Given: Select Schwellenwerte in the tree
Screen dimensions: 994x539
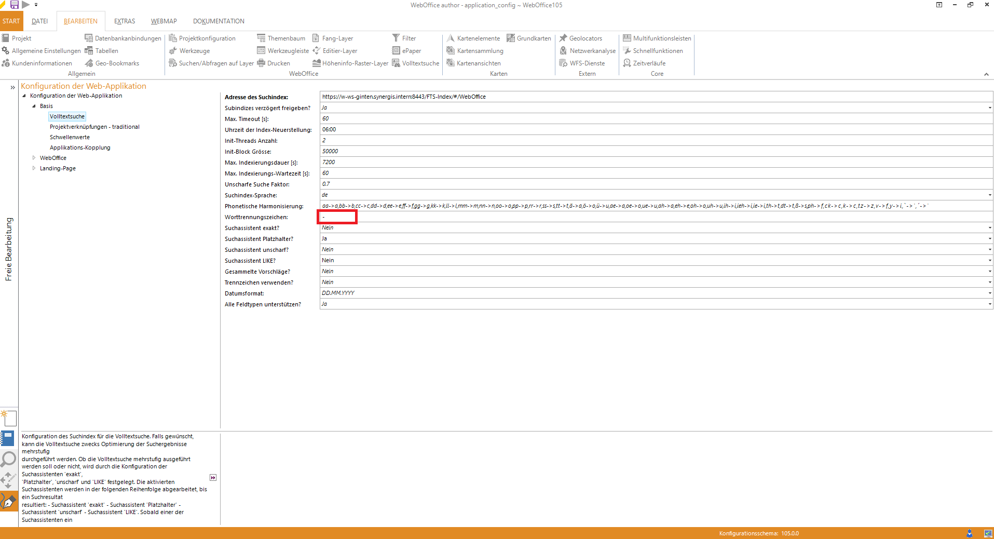Looking at the screenshot, I should click(70, 137).
